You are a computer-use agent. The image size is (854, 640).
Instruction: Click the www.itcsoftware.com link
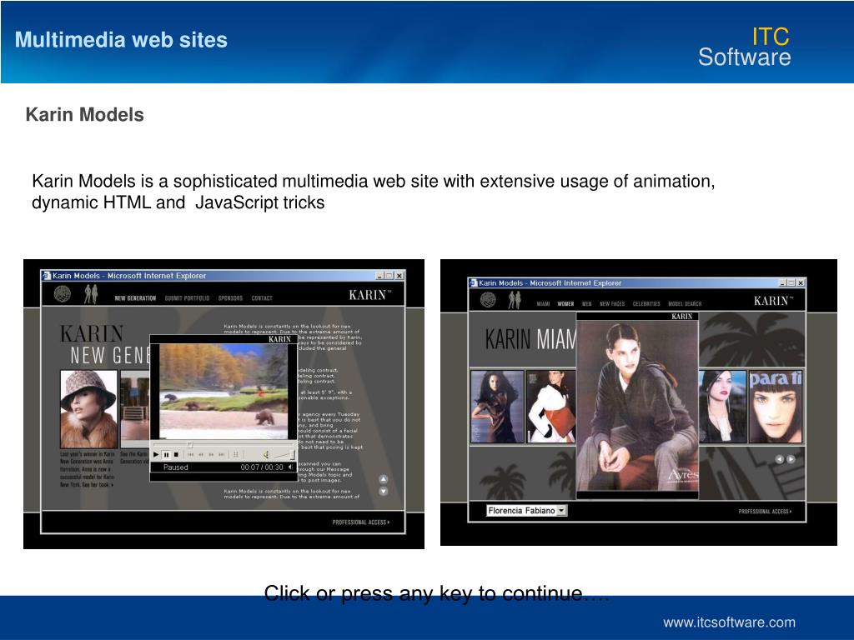pos(729,622)
